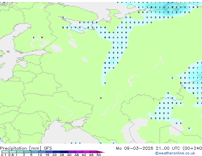This screenshot has width=202, height=156.
Task: Click the 20–25 mm legend swatch
Action: tap(57, 152)
